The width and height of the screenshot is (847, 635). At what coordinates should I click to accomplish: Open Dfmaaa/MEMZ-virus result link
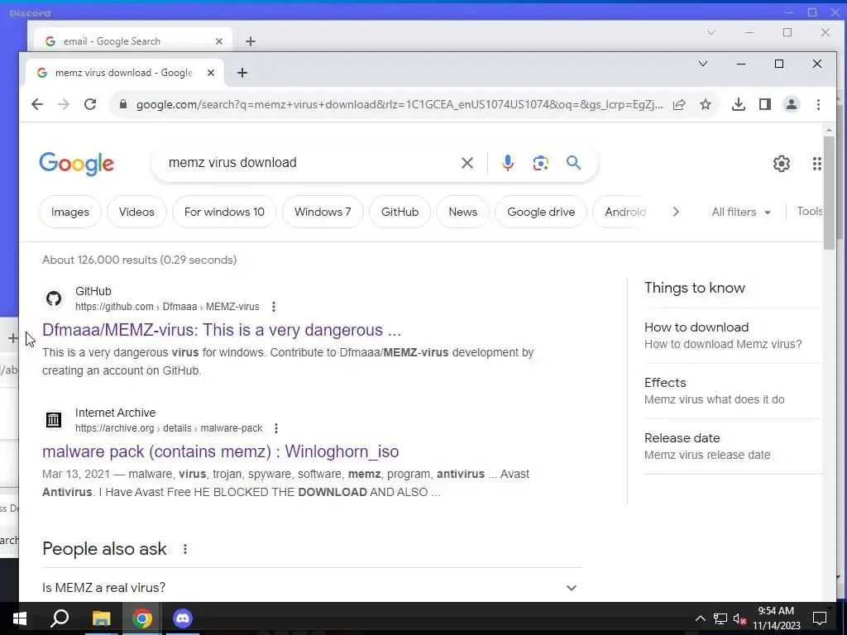click(x=222, y=330)
